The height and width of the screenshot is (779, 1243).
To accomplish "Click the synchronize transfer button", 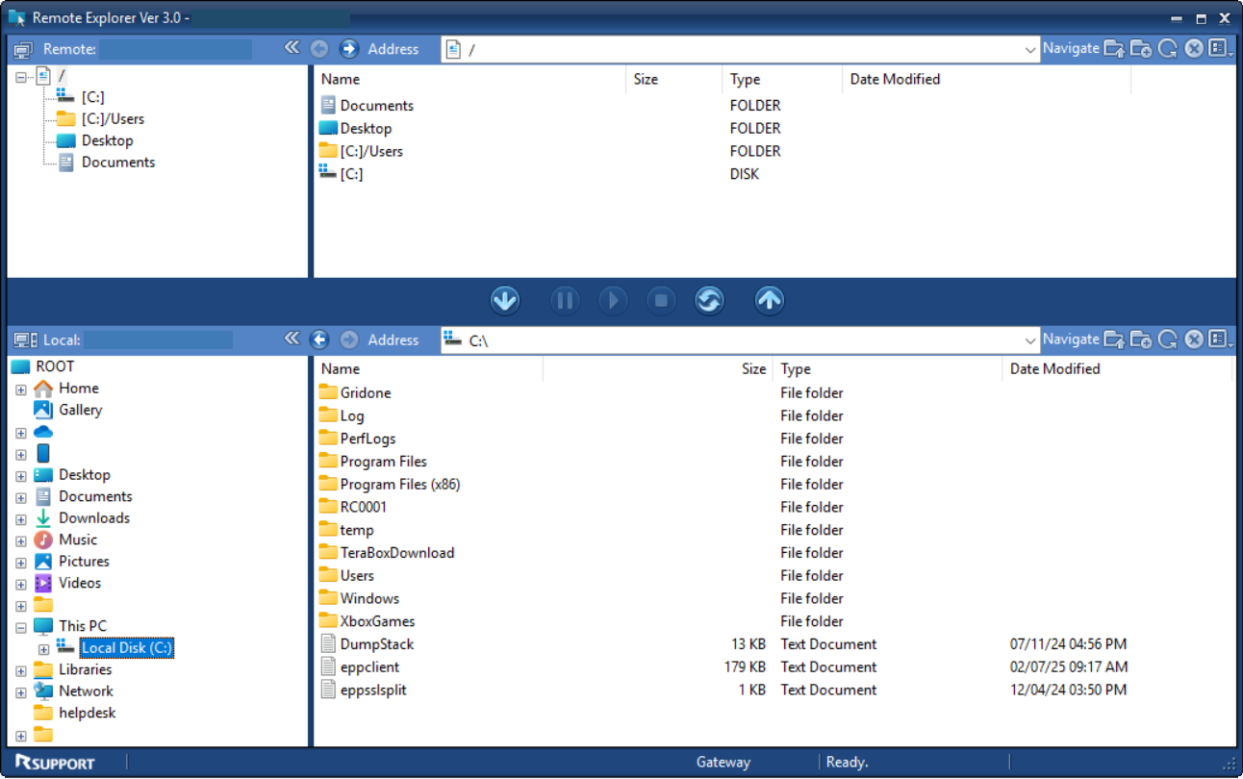I will click(709, 301).
